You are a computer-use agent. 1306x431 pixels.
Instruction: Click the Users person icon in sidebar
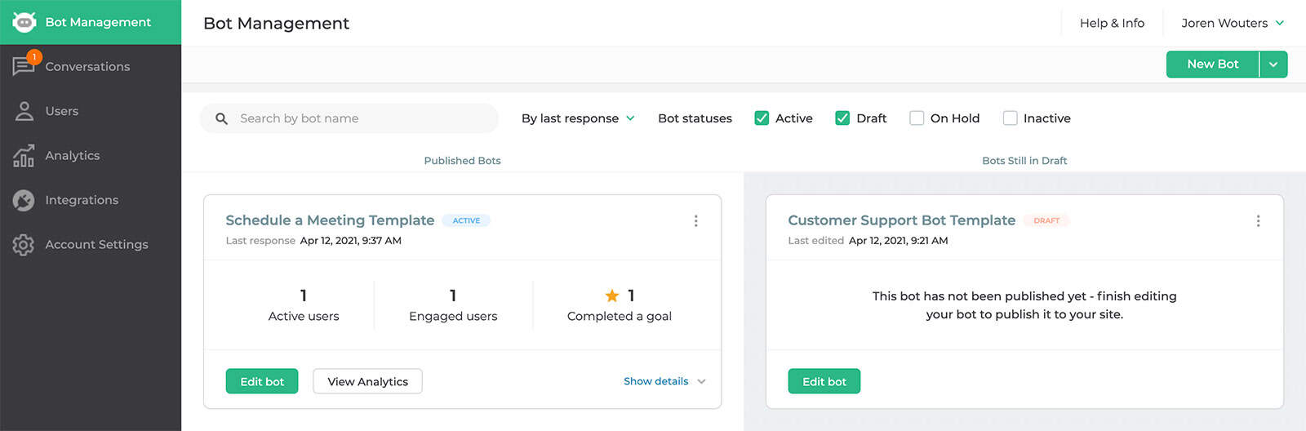[24, 111]
